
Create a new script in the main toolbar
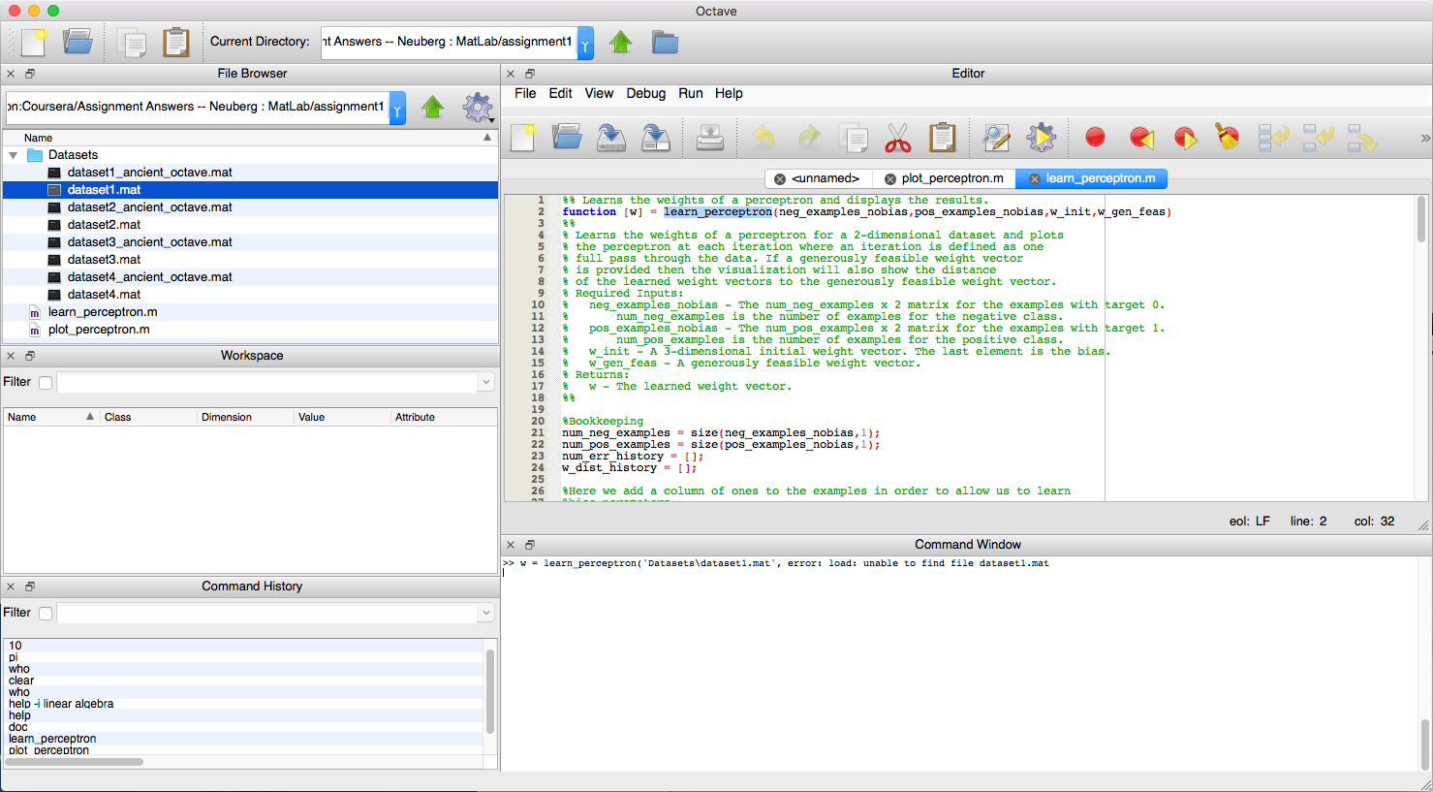(34, 42)
